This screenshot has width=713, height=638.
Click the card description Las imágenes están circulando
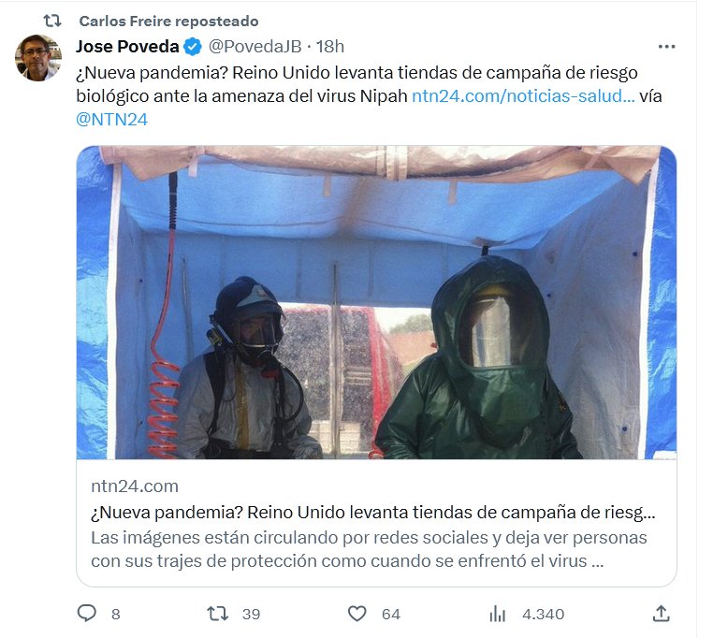coord(369,549)
